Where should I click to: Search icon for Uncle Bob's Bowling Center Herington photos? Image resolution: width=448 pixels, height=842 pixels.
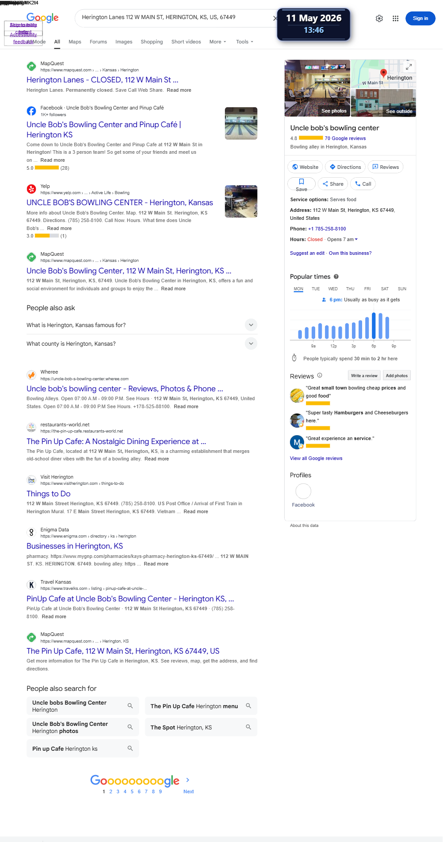(x=130, y=727)
